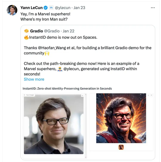
Task: Click the InstantID demo title text
Action: [x=67, y=89]
